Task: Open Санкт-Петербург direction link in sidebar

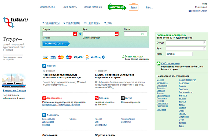Action: [x=187, y=80]
